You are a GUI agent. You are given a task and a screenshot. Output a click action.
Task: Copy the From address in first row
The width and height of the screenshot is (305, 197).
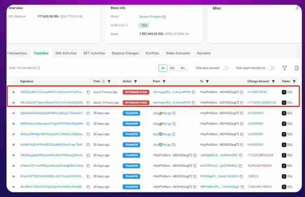[x=194, y=92]
